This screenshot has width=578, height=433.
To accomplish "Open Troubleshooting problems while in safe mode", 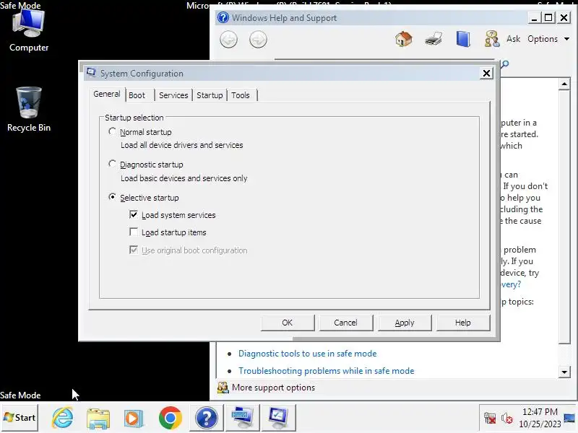I will pos(327,371).
